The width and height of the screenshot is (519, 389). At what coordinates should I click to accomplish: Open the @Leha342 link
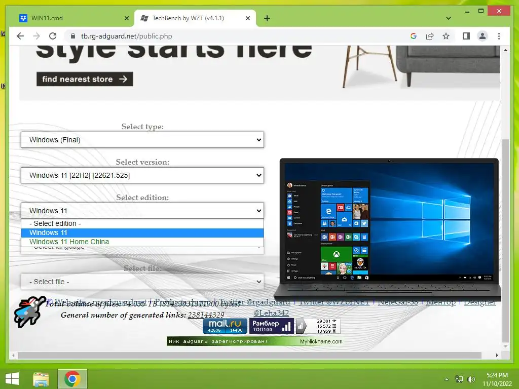click(271, 313)
